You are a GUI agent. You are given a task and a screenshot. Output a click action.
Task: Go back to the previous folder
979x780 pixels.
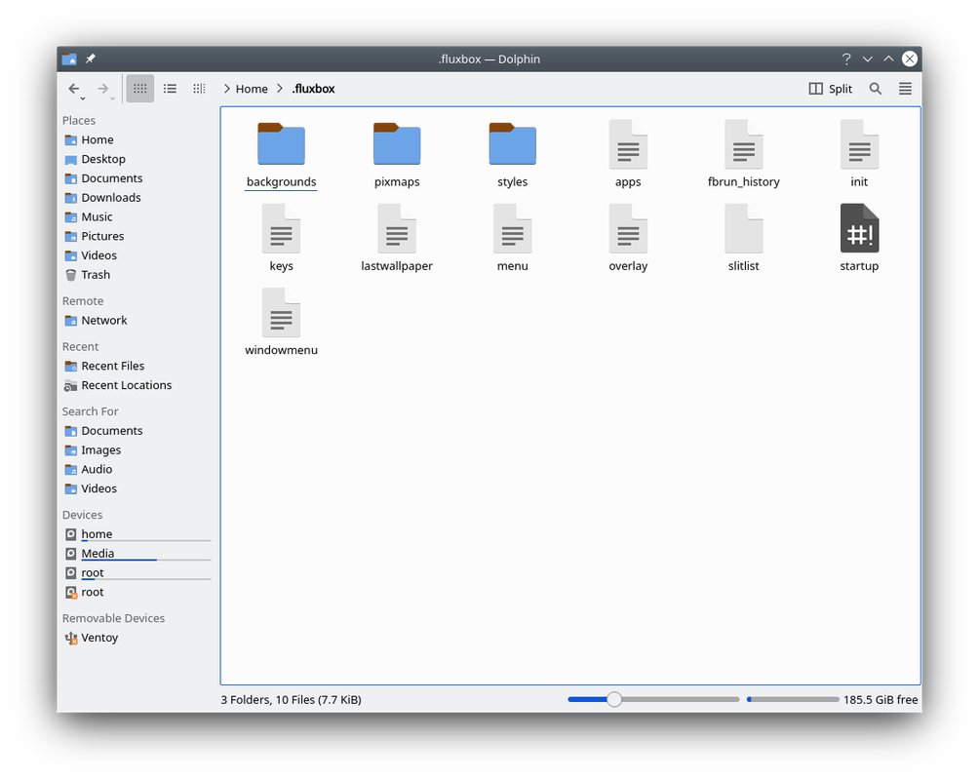coord(73,89)
